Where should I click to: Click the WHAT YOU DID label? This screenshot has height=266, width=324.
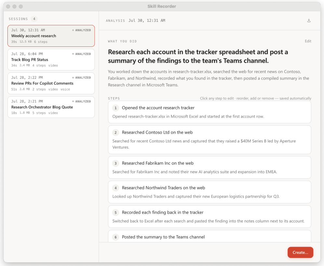point(122,41)
